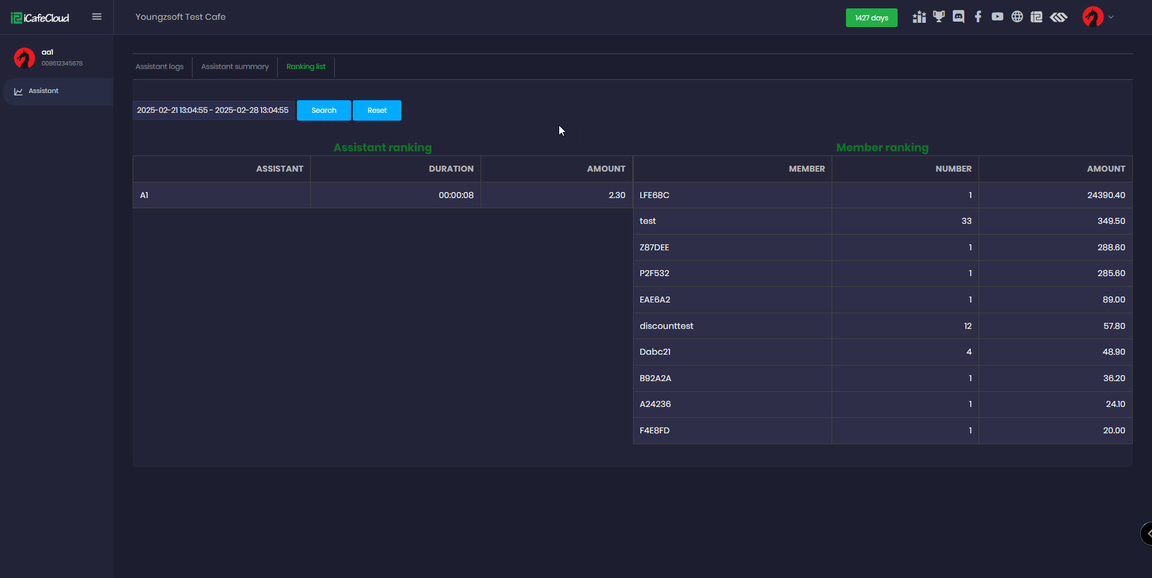1152x578 pixels.
Task: Select the Ranking list tab
Action: tap(306, 67)
